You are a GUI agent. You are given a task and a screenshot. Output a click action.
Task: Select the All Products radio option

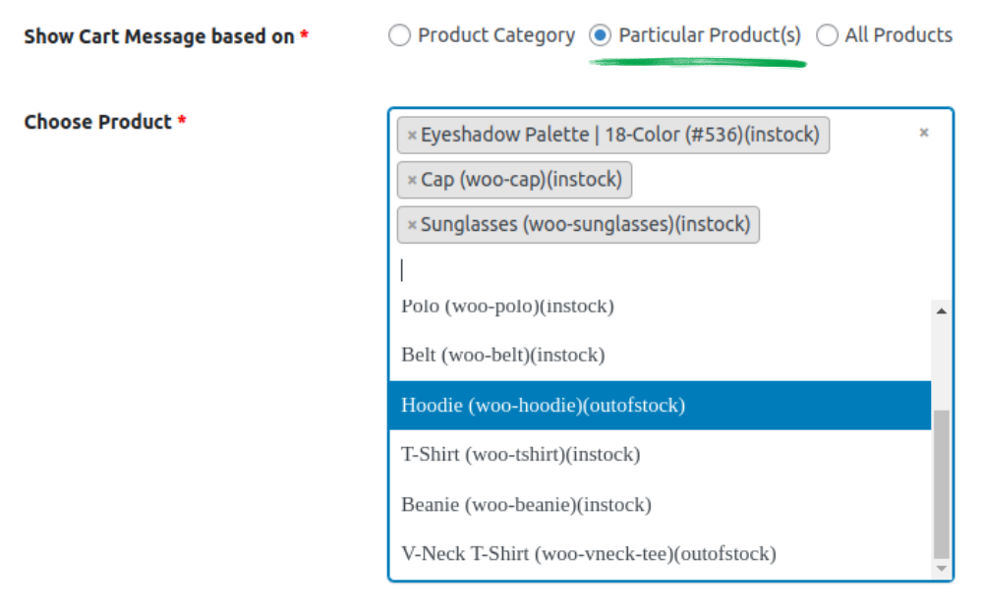click(828, 36)
